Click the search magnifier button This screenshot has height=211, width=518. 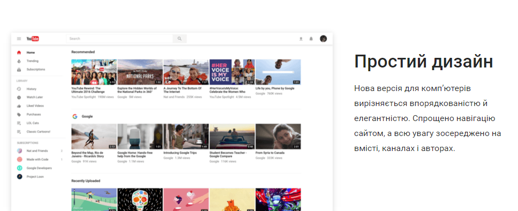click(x=179, y=39)
